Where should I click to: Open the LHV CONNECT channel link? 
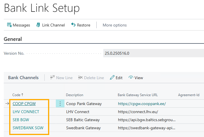(26, 112)
